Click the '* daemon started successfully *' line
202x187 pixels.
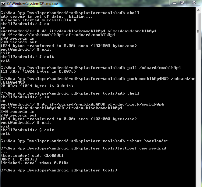point(38,20)
